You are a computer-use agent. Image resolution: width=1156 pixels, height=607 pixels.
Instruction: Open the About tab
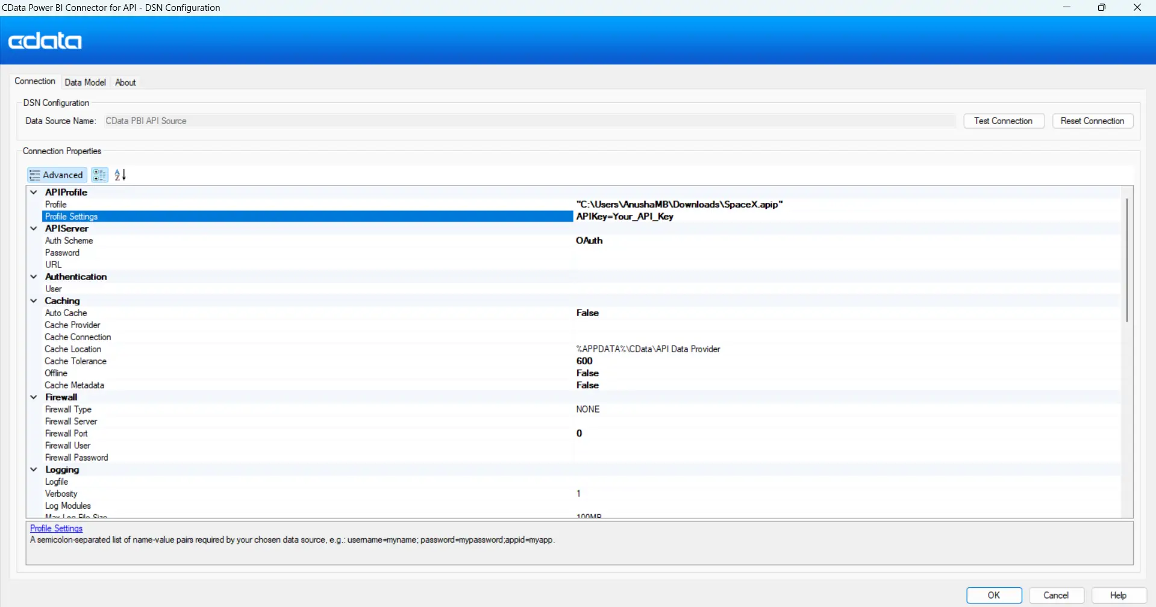tap(125, 82)
